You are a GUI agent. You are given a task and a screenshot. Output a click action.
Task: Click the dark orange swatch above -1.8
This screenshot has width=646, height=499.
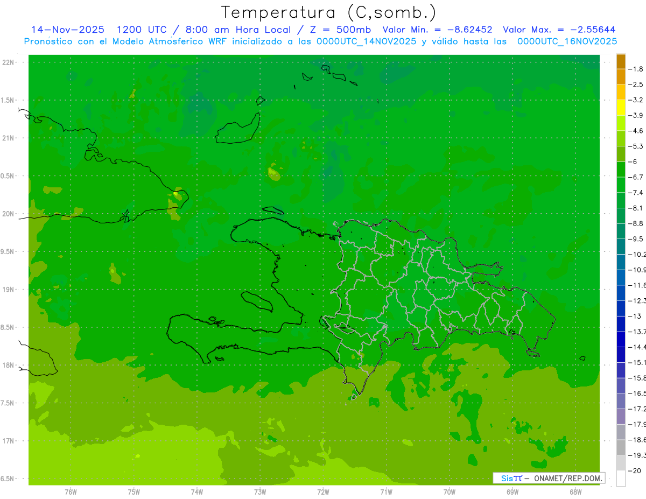[621, 61]
